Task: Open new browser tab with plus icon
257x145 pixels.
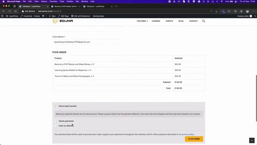Action: [116, 6]
